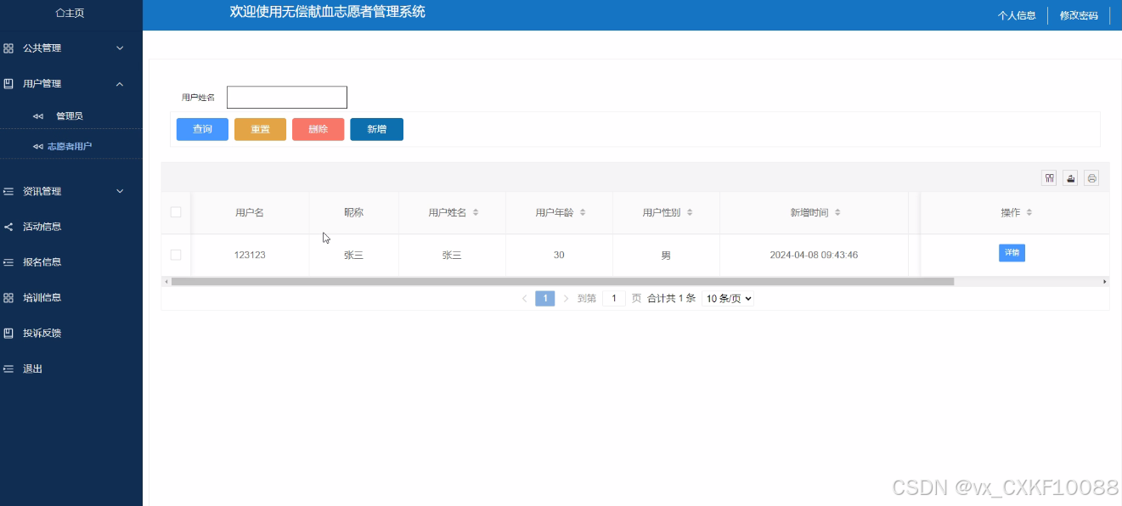Open 修改密码 in the top bar
Viewport: 1122px width, 506px height.
(x=1079, y=15)
